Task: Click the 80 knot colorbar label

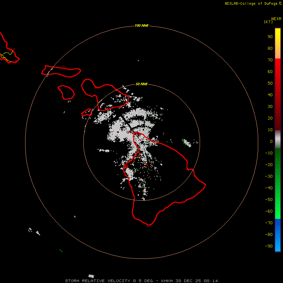Action: point(270,48)
